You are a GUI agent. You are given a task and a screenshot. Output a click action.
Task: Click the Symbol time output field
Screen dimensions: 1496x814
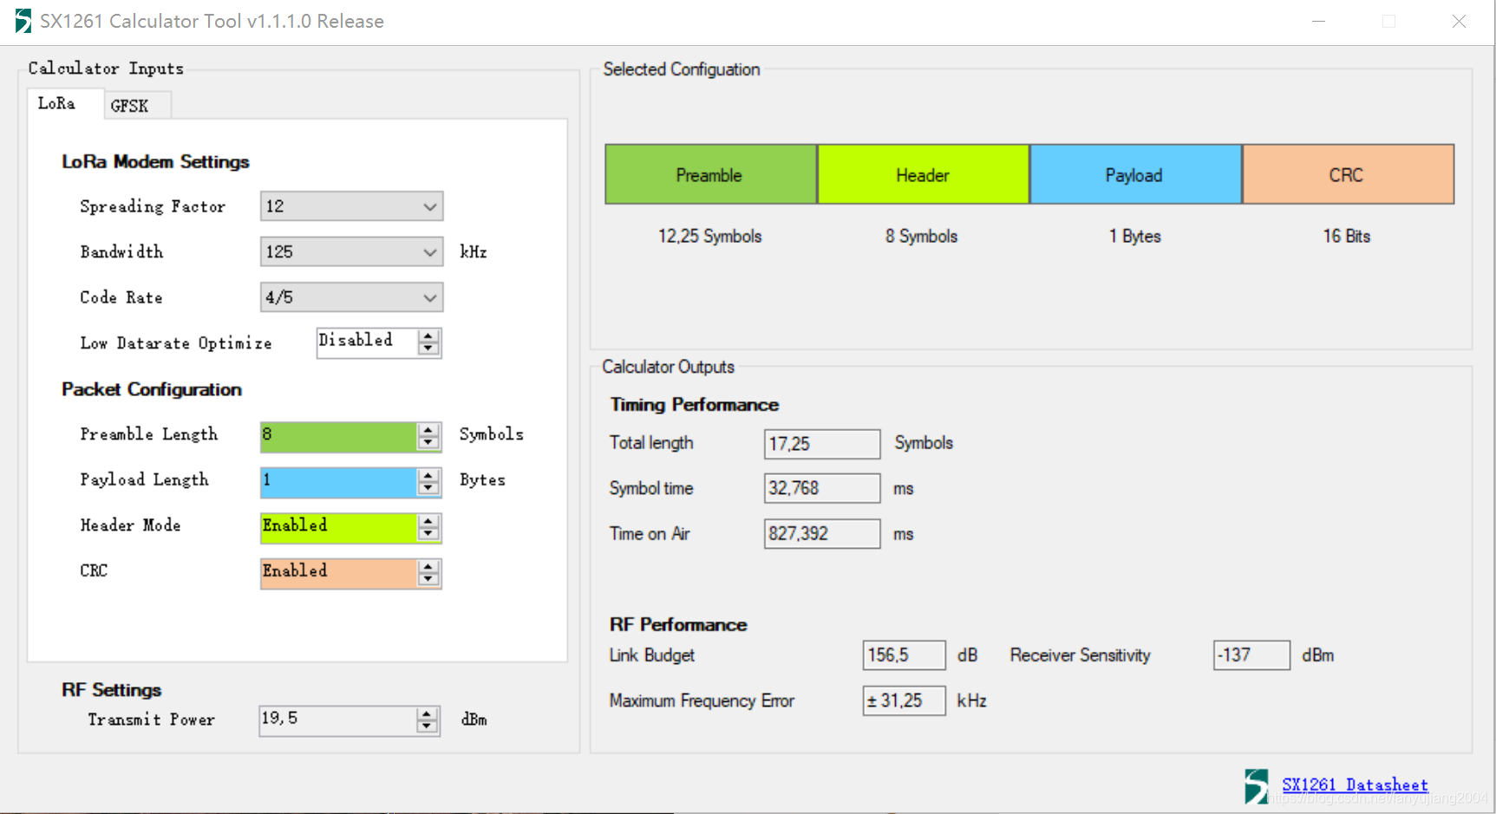(x=822, y=488)
